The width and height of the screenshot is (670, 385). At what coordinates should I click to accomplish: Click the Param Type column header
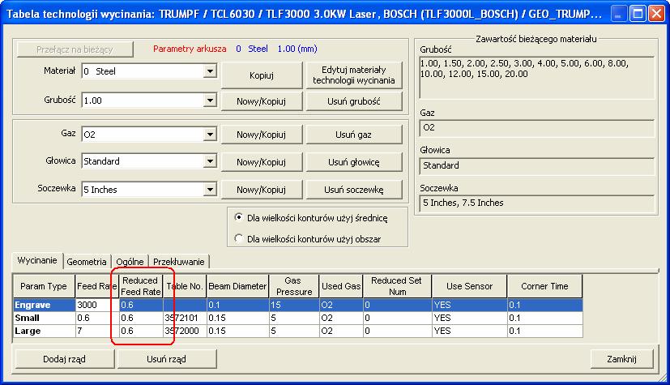44,286
